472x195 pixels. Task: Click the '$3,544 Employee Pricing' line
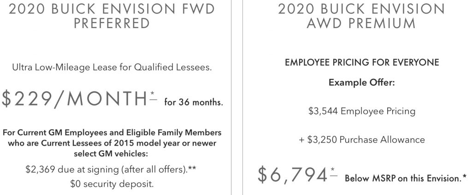click(x=362, y=112)
